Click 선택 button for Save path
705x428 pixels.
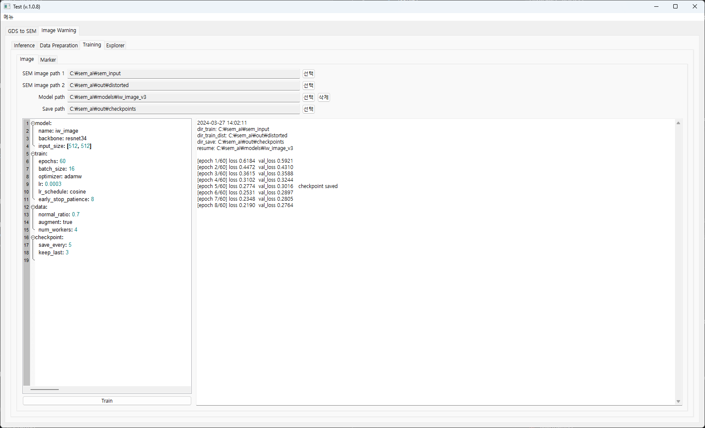click(x=308, y=109)
